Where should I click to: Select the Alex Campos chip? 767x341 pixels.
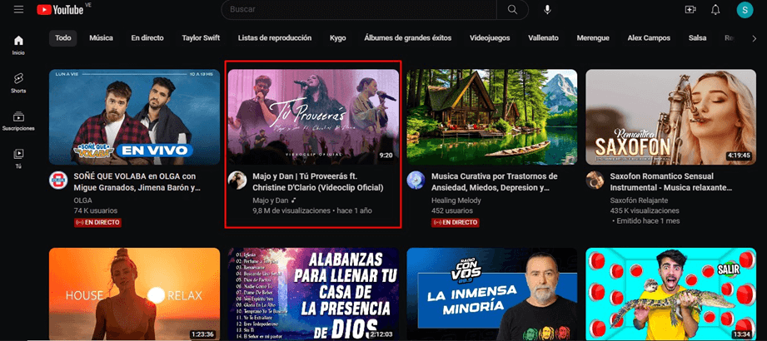tap(649, 38)
